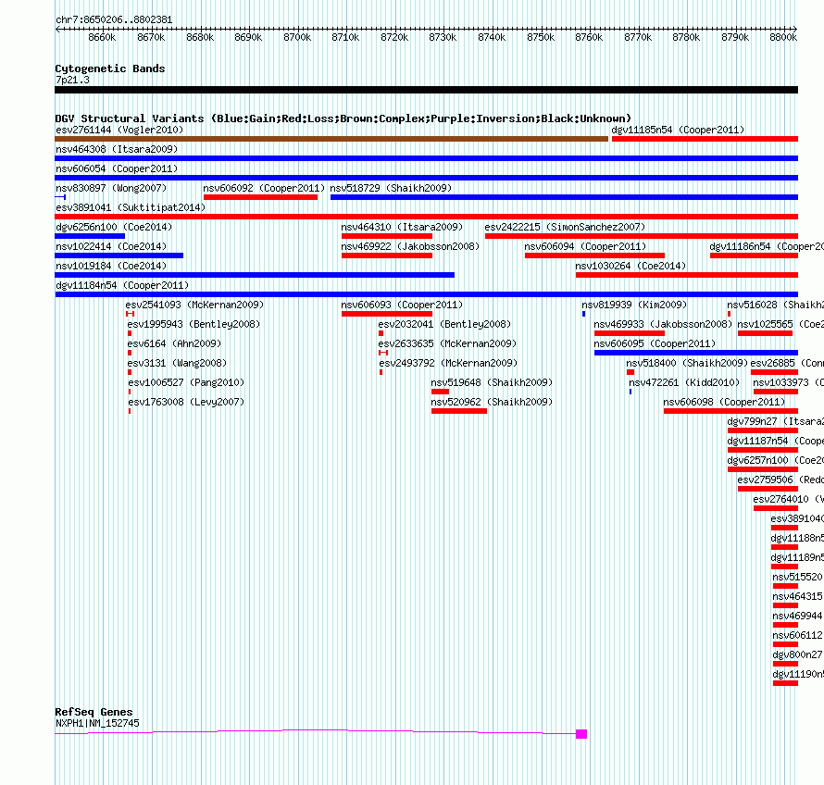Open variant nsv518400 (Shaikh2009)
Viewport: 824px width, 785px height.
(630, 372)
